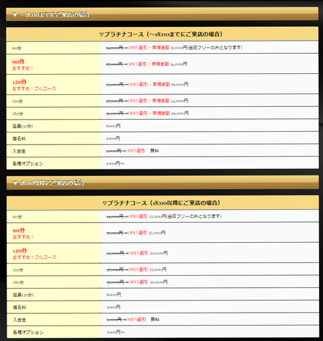Screen dimensions: 323x341
Task: Click the 120分 フルコース label in the ～18:00 table
Action: 34,85
